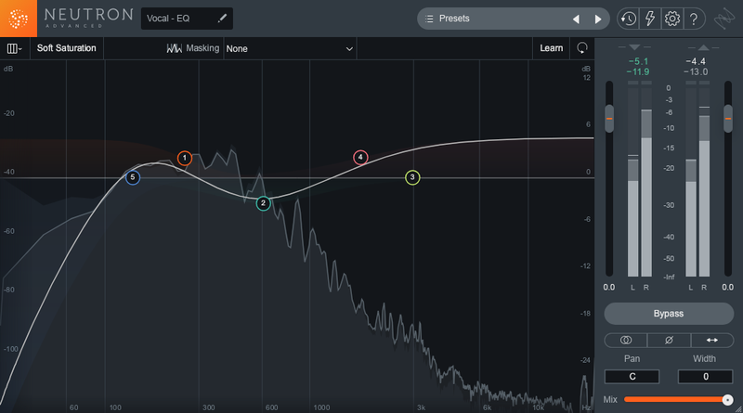
Task: Toggle the overlapping circles mono sum button
Action: (625, 341)
